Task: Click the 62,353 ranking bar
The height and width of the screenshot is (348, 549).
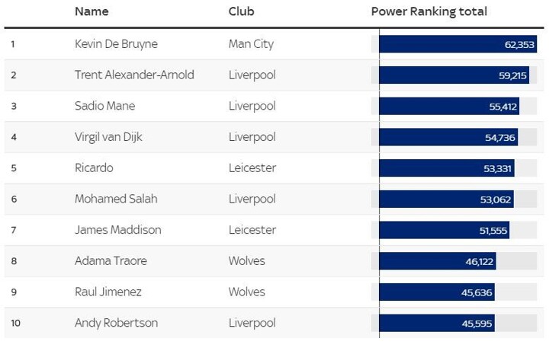Action: click(x=457, y=44)
